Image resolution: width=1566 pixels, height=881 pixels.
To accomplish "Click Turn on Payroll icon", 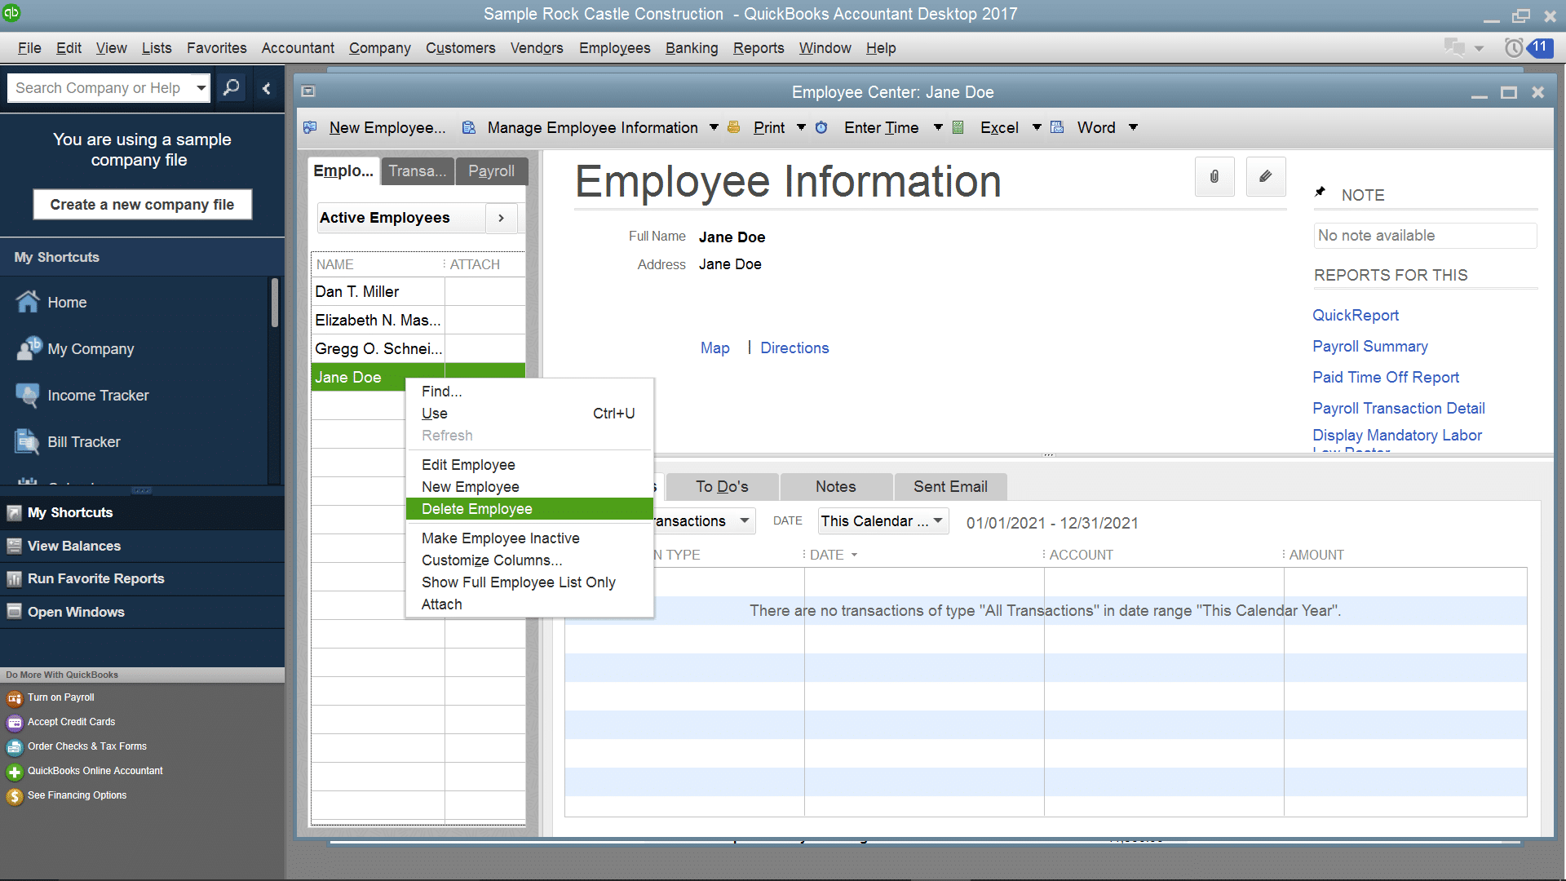I will click(x=15, y=698).
